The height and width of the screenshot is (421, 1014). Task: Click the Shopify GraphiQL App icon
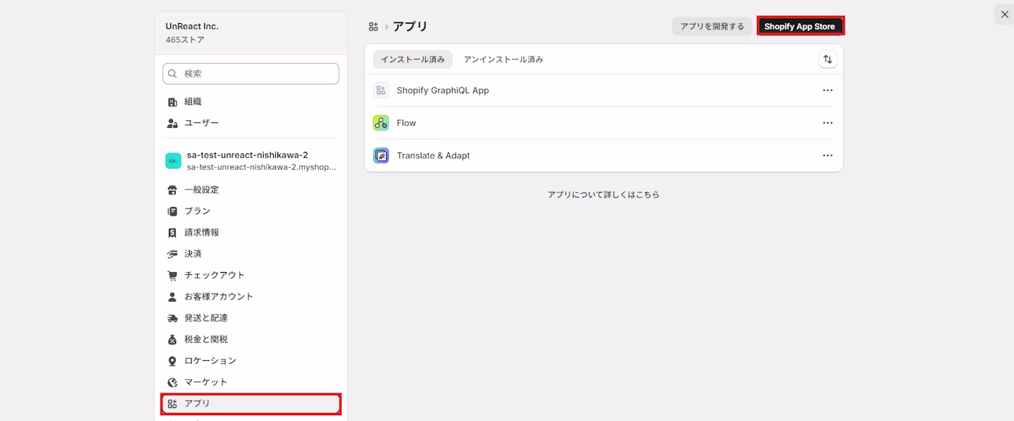381,90
